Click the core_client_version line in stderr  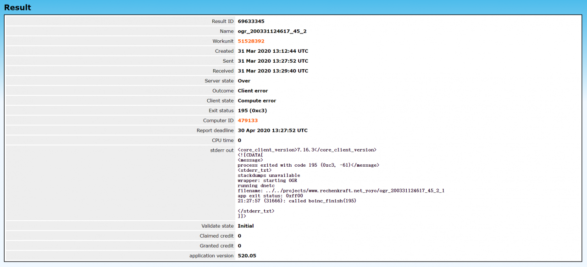307,150
